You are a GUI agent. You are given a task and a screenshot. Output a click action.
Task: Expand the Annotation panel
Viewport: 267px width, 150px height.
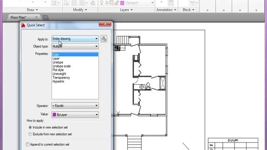(166, 10)
